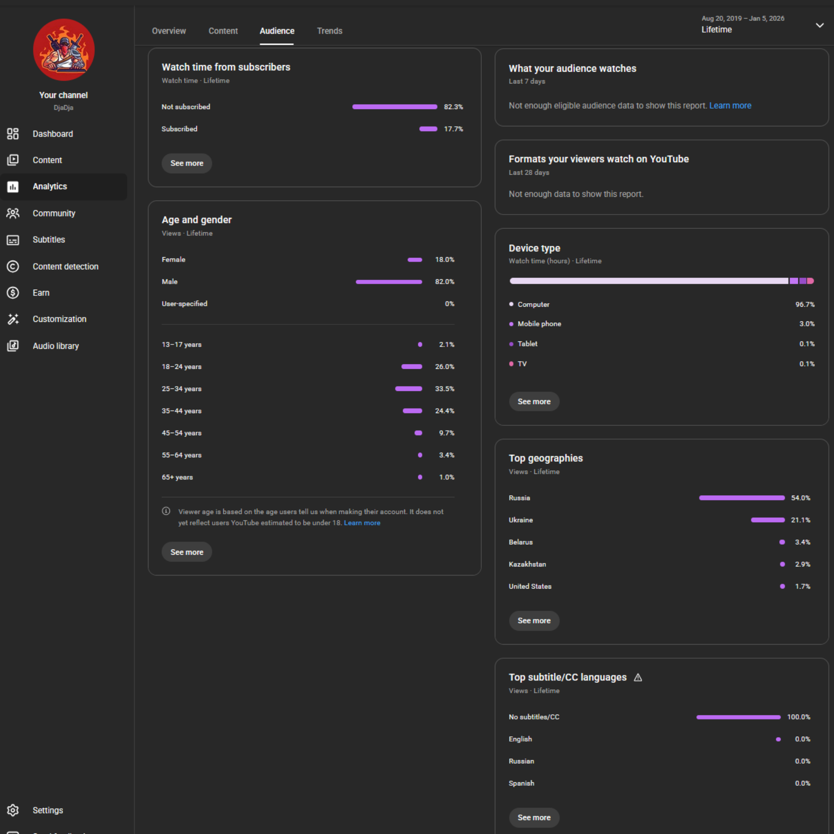Open the Audio library icon
The height and width of the screenshot is (834, 834).
pyautogui.click(x=13, y=346)
